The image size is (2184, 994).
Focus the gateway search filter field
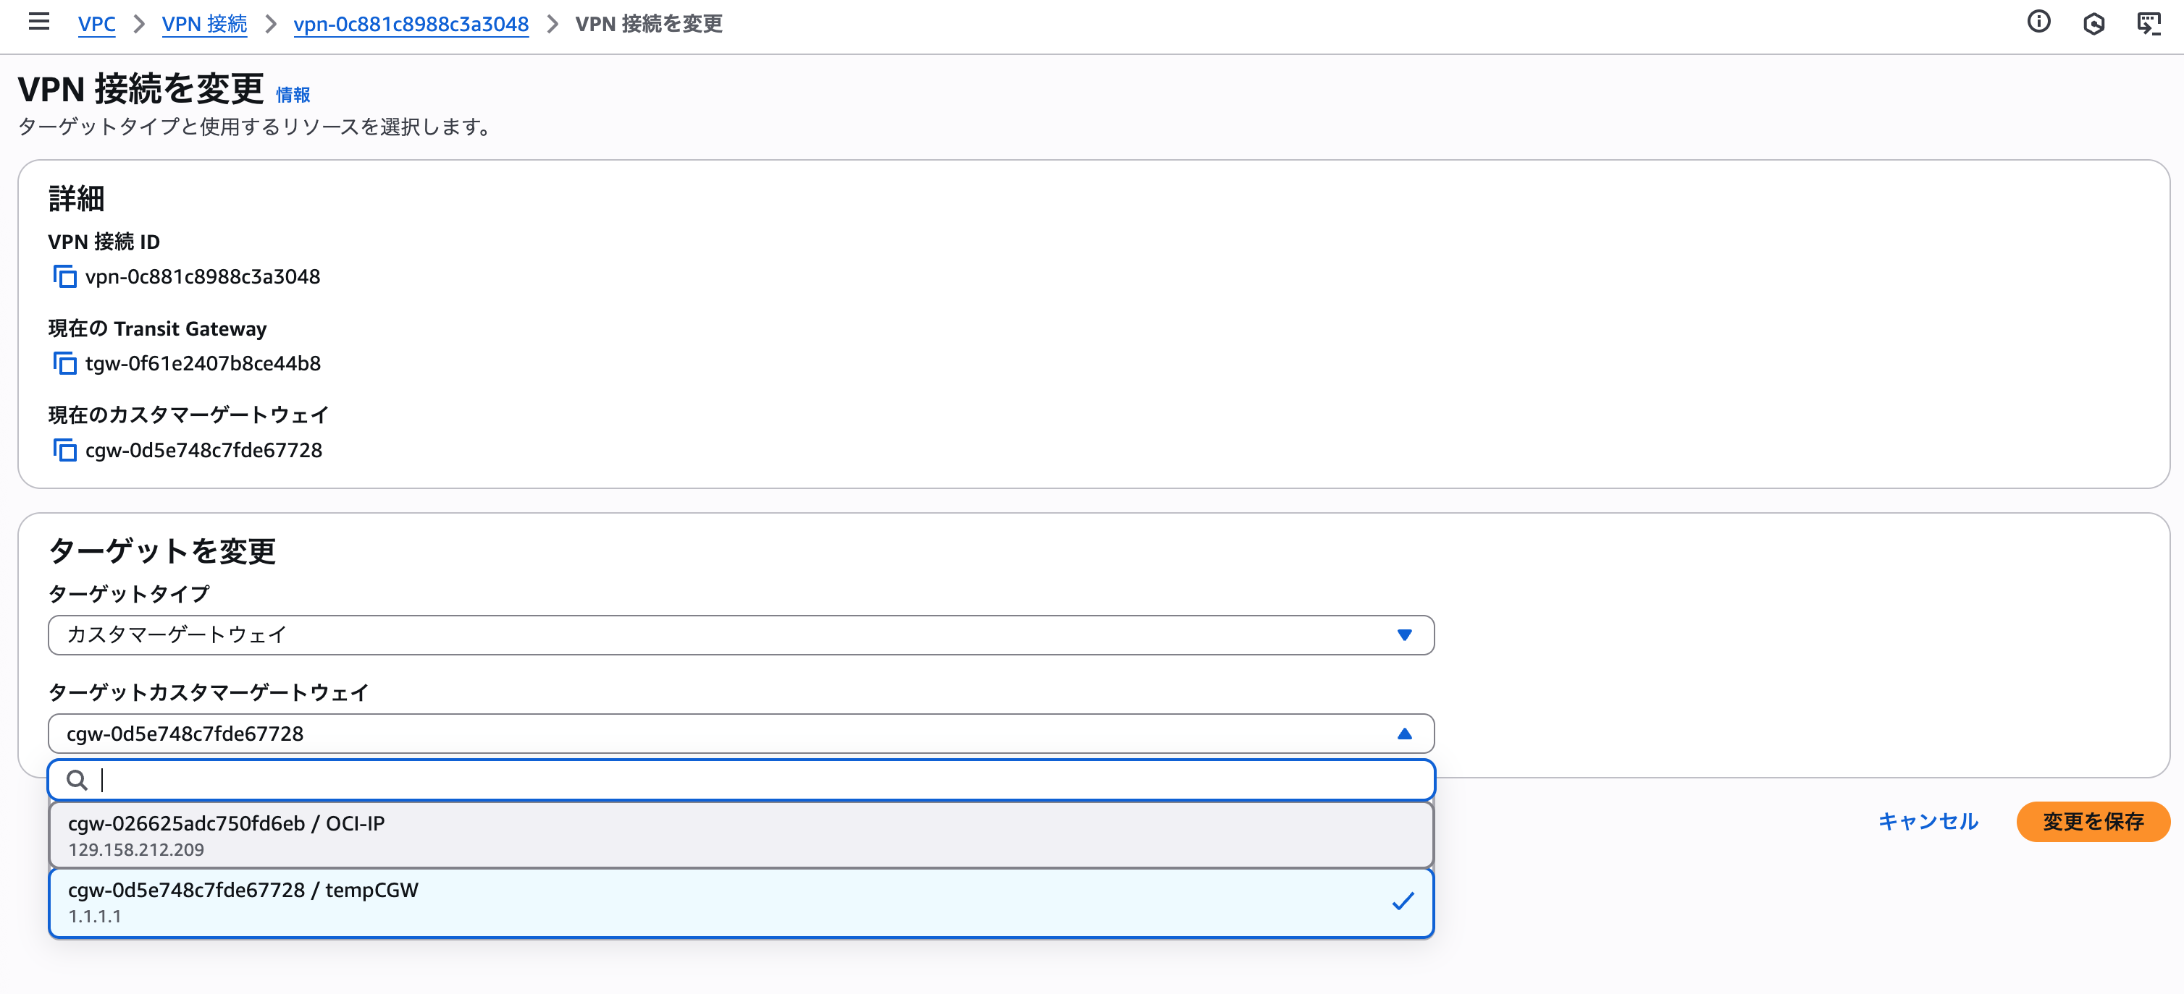pyautogui.click(x=741, y=780)
